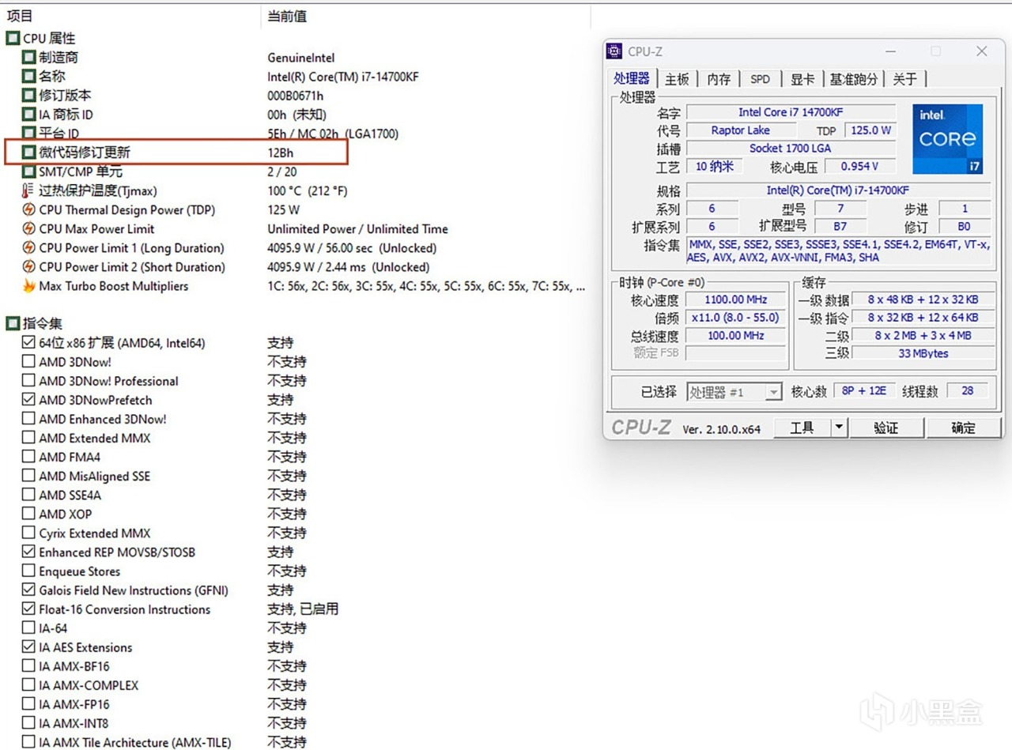This screenshot has width=1012, height=750.
Task: Click the CPU Power Limit 2 icon
Action: (28, 267)
